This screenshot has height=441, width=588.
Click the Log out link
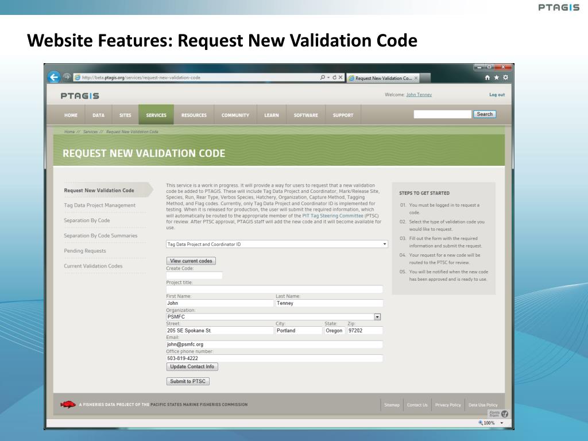[x=497, y=95]
